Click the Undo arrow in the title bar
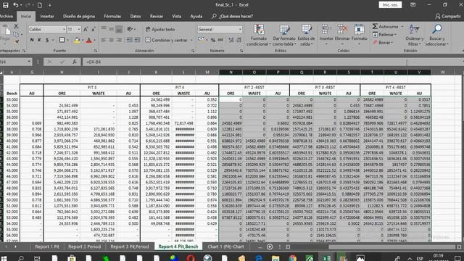The image size is (464, 261). [16, 5]
